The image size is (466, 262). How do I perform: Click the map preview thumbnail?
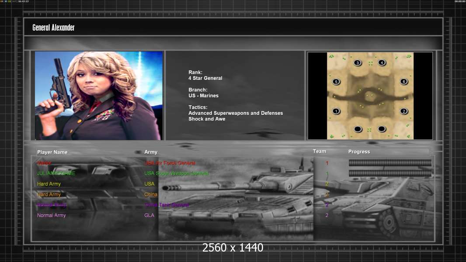370,96
